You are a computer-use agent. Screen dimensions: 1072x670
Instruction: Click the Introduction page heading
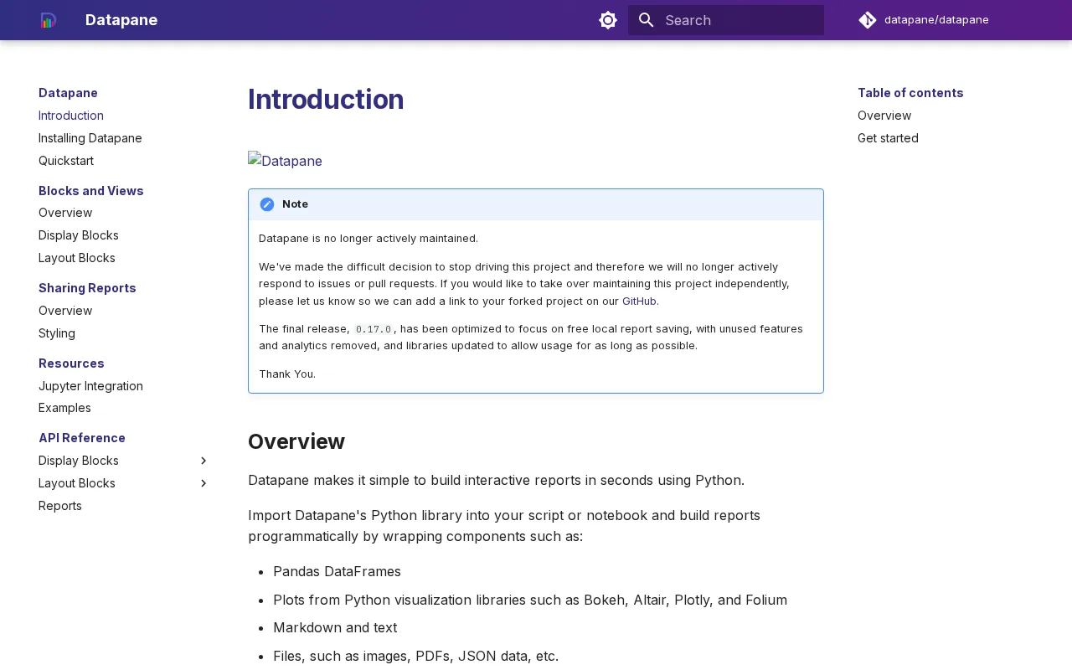click(326, 100)
